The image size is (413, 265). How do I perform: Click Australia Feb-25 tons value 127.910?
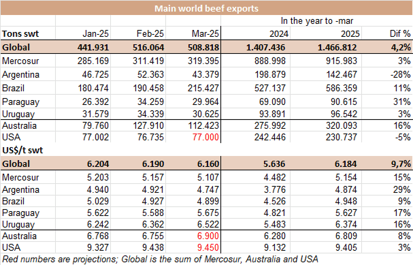click(148, 126)
